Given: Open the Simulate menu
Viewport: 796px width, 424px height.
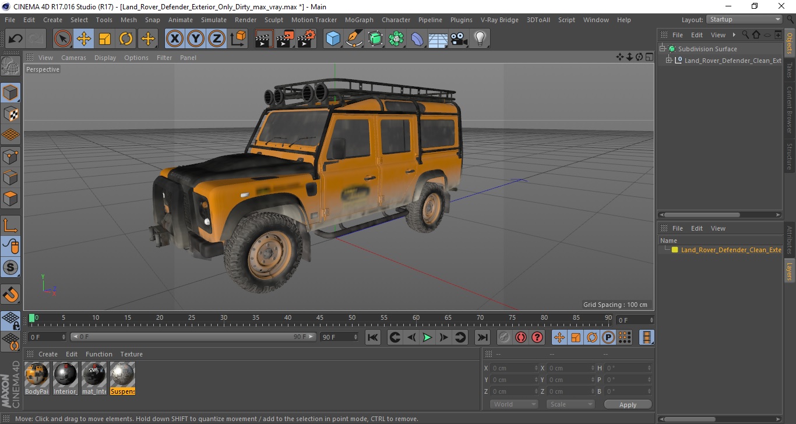Looking at the screenshot, I should point(214,20).
